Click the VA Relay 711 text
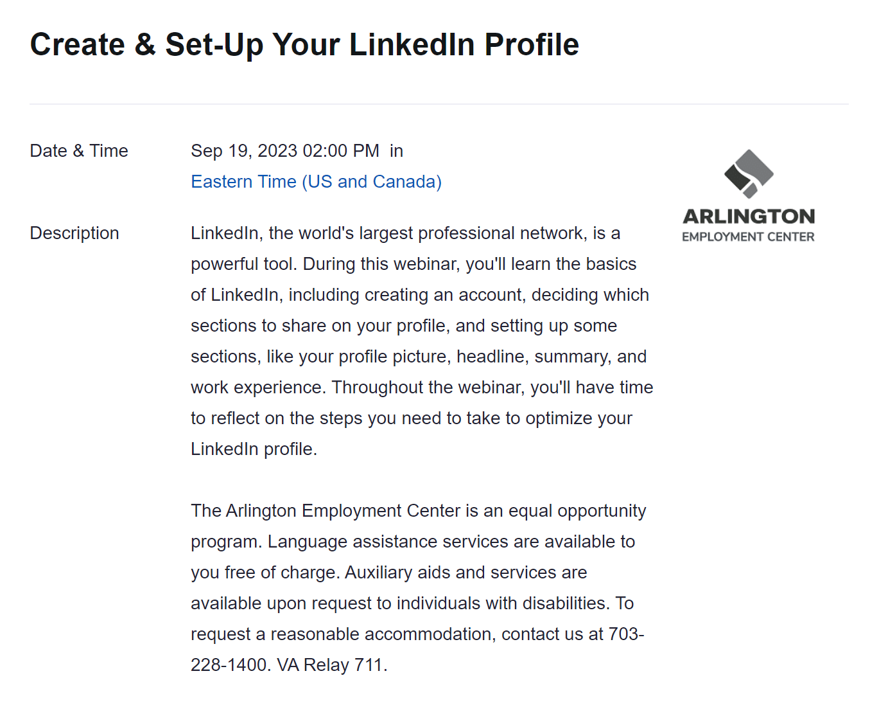This screenshot has height=714, width=879. [332, 665]
